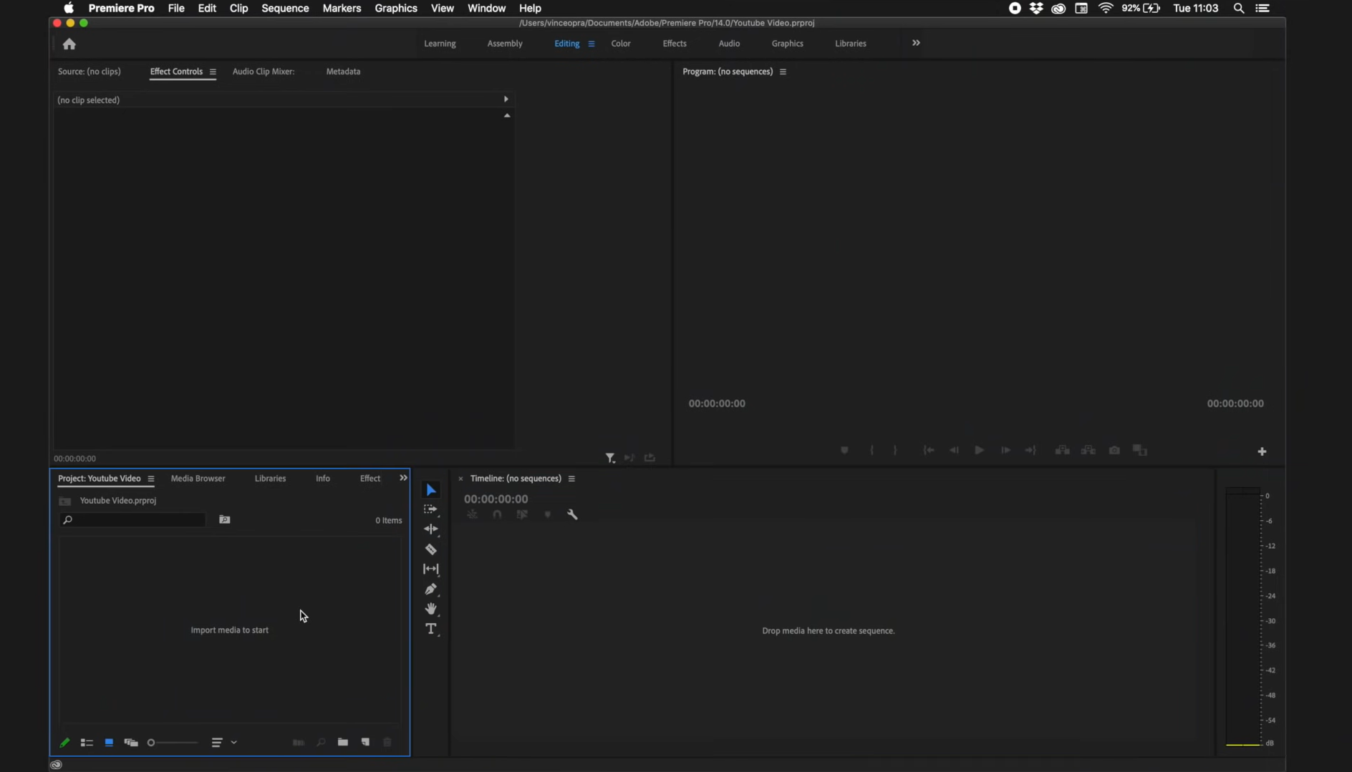Click the Home icon
Image resolution: width=1352 pixels, height=772 pixels.
69,44
